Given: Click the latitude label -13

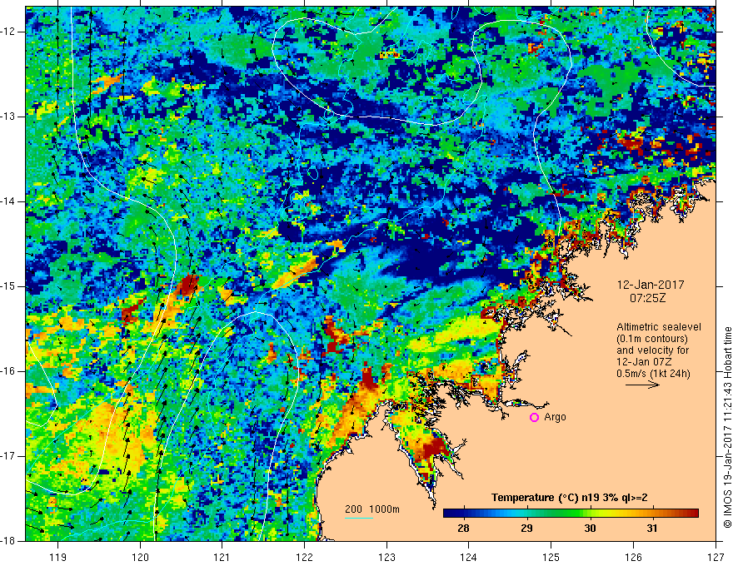Looking at the screenshot, I should 7,117.
